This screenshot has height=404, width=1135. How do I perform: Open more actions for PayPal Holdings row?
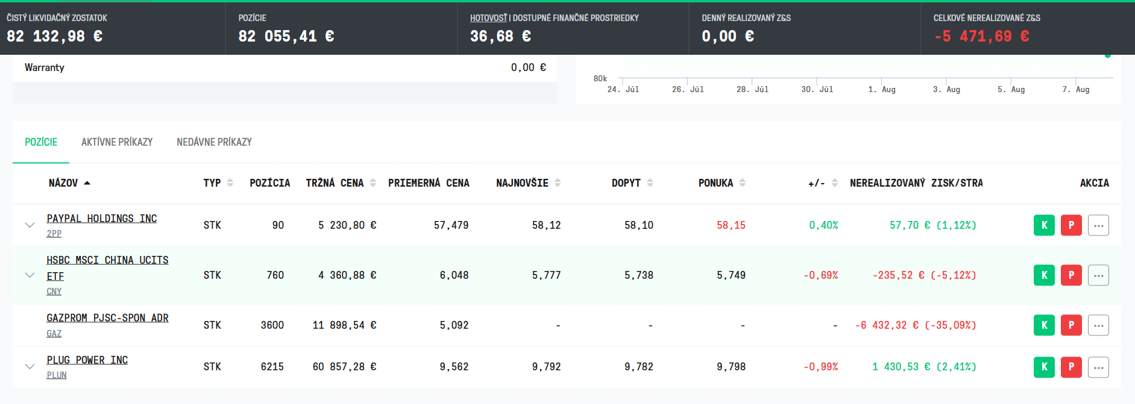(x=1098, y=225)
